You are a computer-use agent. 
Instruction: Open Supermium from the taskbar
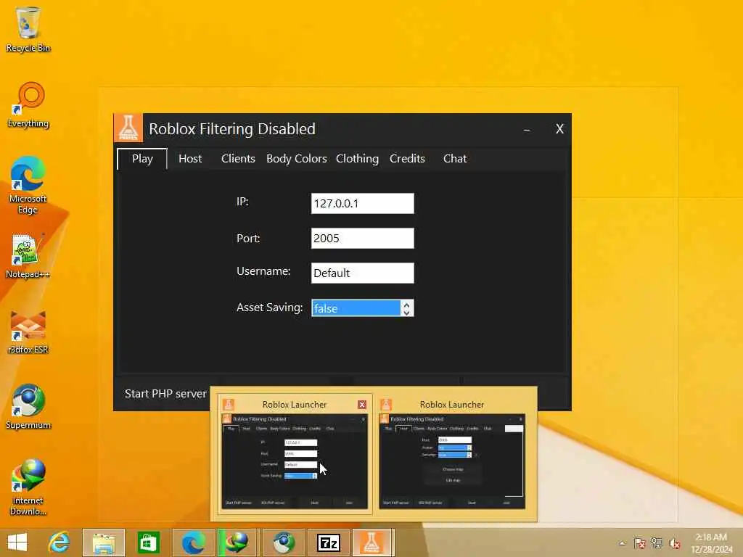(x=284, y=542)
